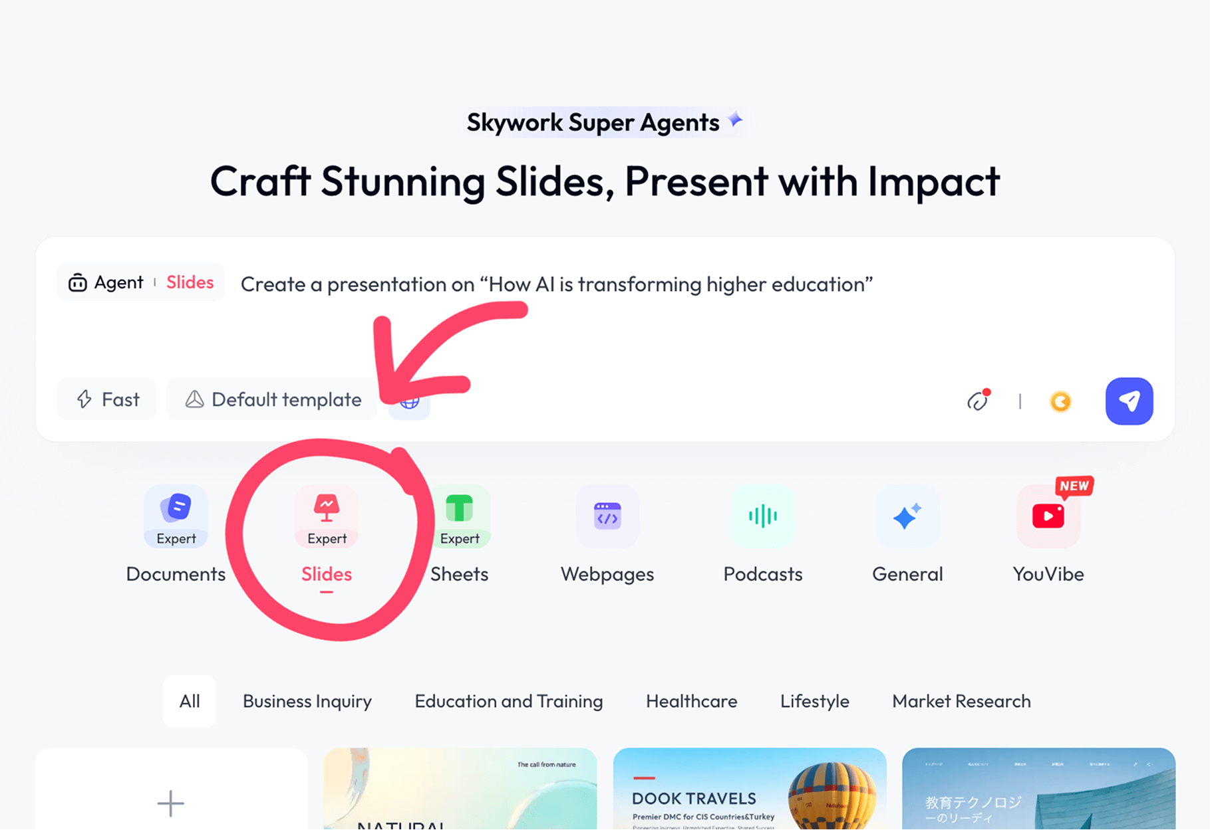Click the blue send arrow button
This screenshot has width=1210, height=830.
pos(1129,401)
